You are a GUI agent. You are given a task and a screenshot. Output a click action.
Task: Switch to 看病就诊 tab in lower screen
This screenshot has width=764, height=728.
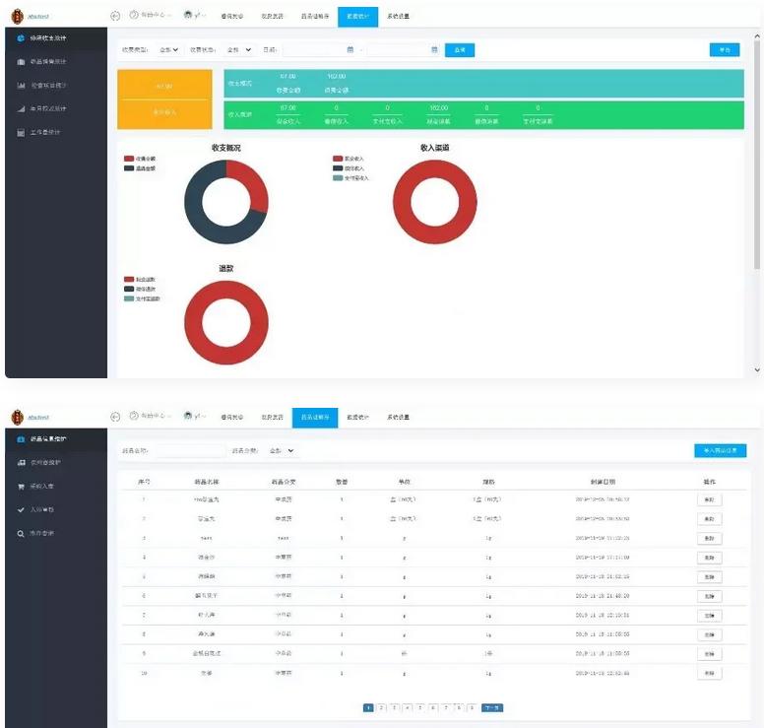[232, 417]
